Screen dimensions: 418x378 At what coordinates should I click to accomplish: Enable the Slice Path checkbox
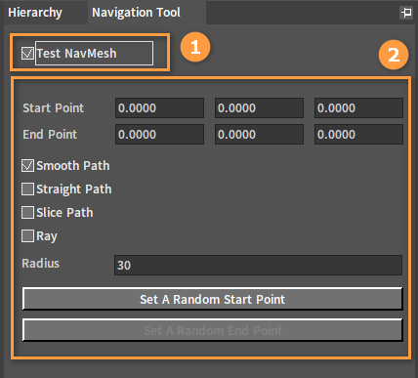click(27, 212)
